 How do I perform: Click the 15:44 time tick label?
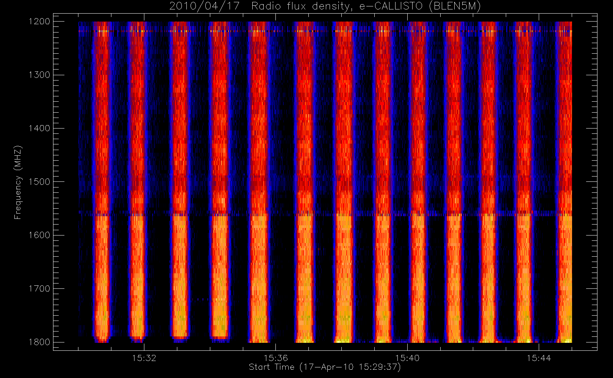[539, 358]
